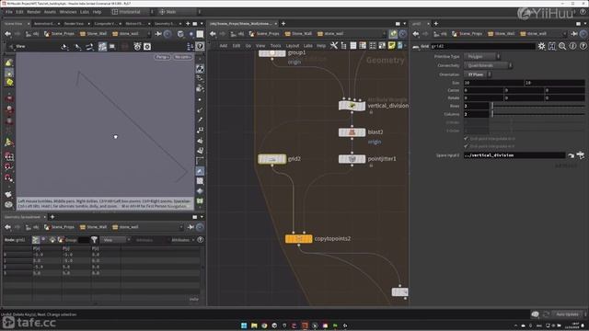Image resolution: width=589 pixels, height=331 pixels.
Task: Toggle pin in scene view path bar
Action: pyautogui.click(x=158, y=34)
